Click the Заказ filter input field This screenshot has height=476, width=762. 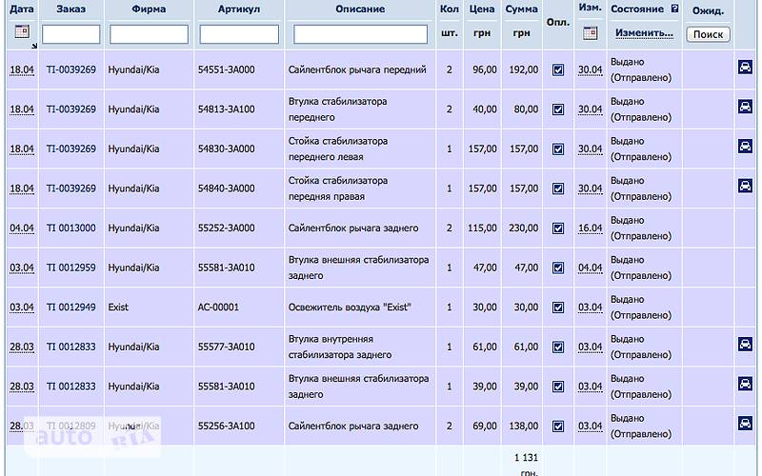coord(71,34)
